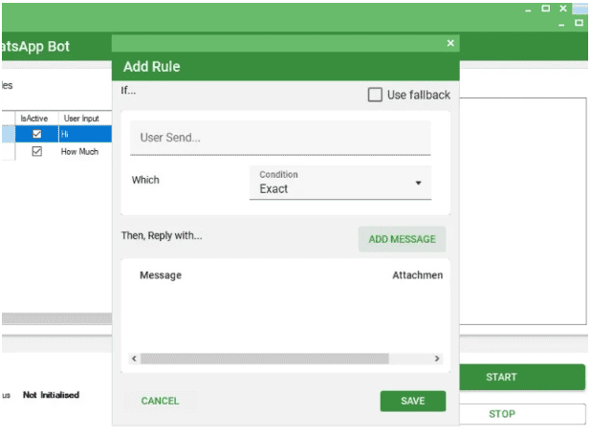Viewport: 591px width, 436px height.
Task: Select the Hi rule row
Action: point(56,134)
